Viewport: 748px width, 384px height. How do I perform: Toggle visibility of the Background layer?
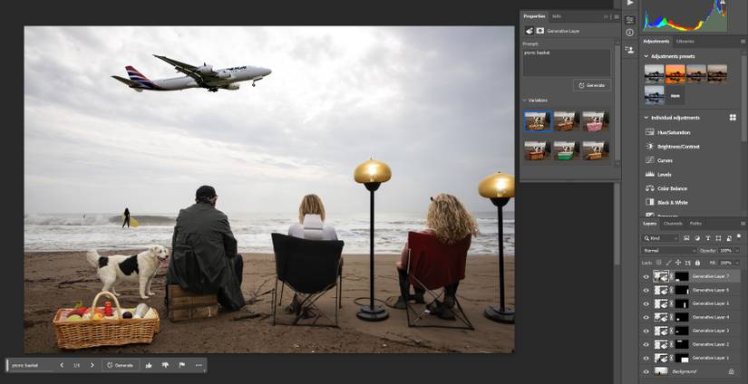click(646, 371)
